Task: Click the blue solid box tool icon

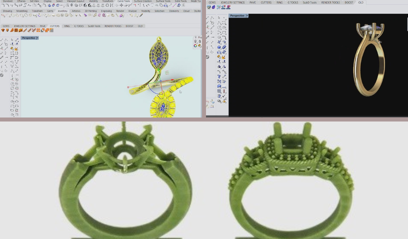Action: tap(220, 47)
